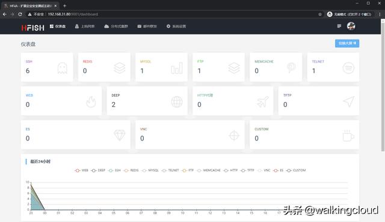Open the messages icon in the header

(339, 26)
